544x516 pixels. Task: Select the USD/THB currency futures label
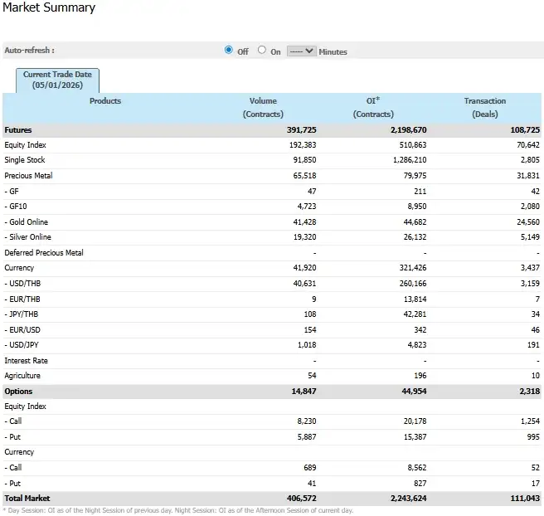click(23, 284)
